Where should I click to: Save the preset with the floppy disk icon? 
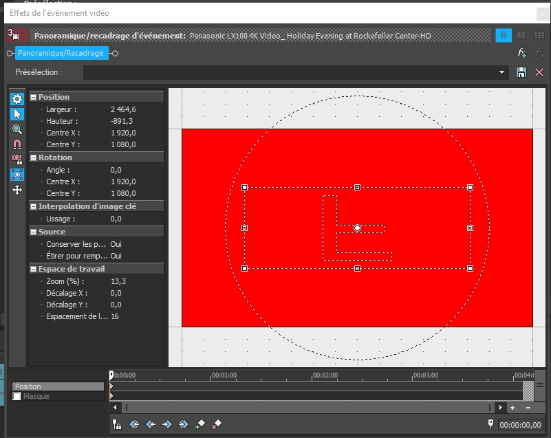pos(521,72)
